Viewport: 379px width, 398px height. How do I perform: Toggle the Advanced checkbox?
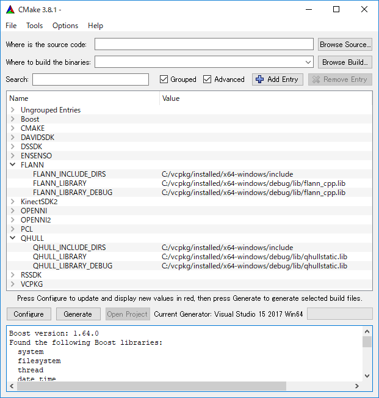(x=208, y=79)
